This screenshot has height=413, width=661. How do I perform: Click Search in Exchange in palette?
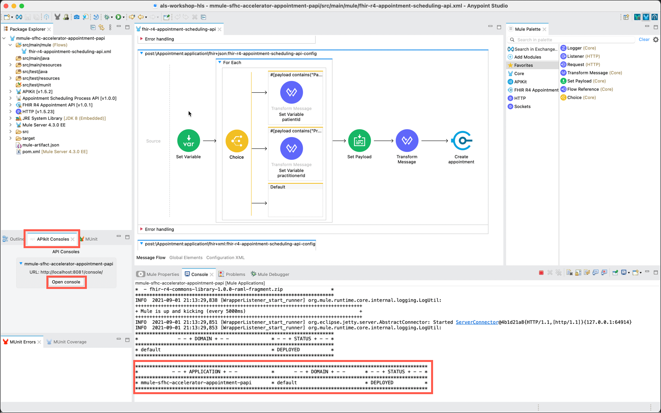click(x=532, y=49)
